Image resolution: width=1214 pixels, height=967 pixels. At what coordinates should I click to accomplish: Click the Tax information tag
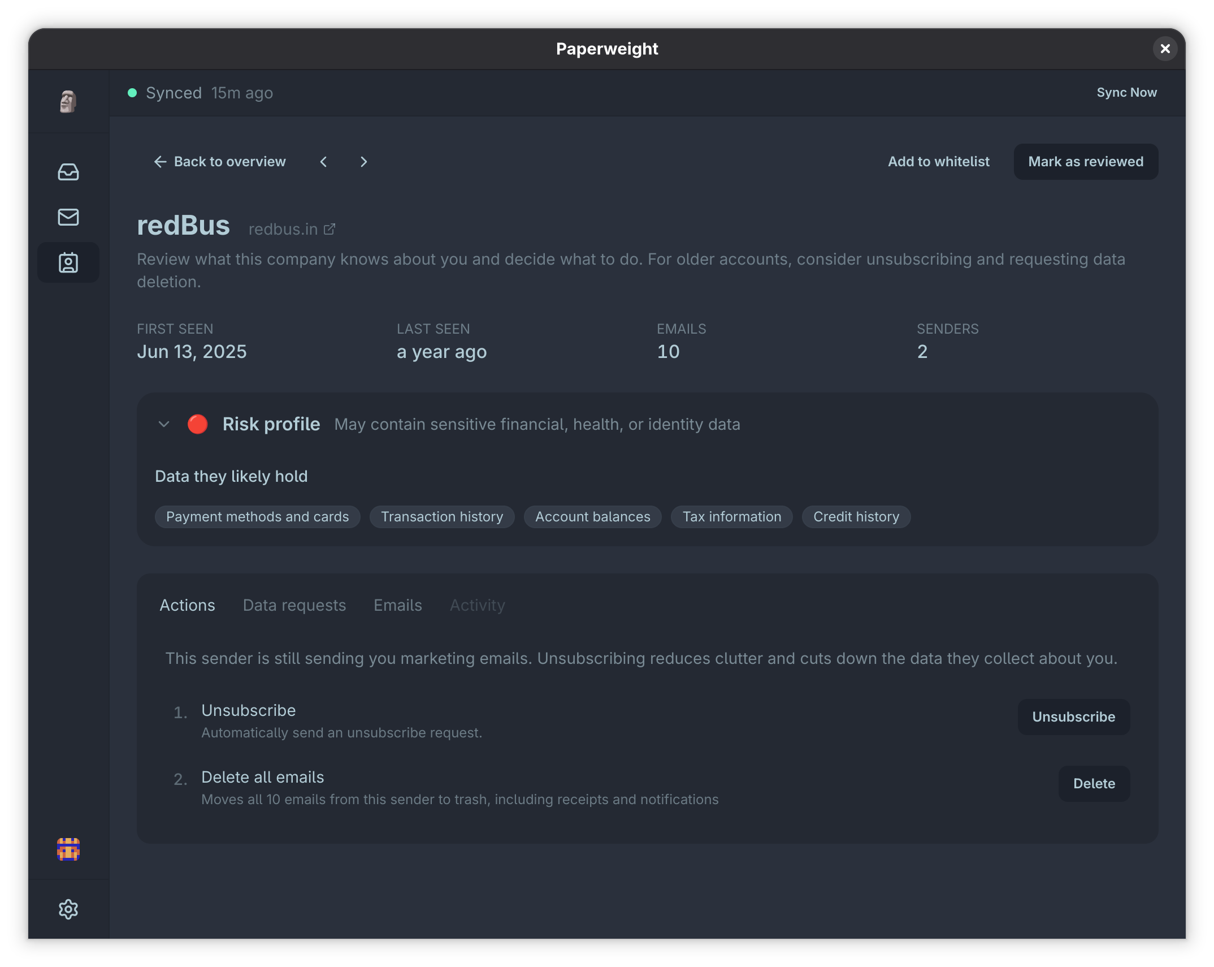point(732,517)
